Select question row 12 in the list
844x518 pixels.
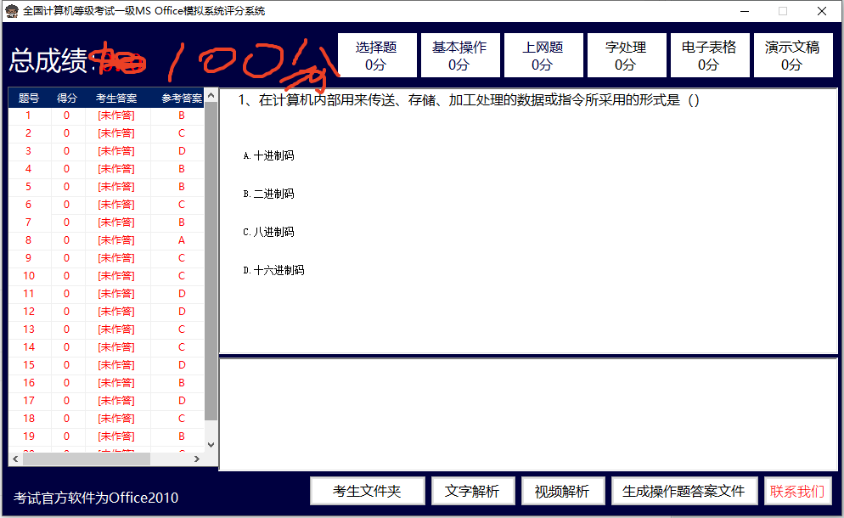pyautogui.click(x=106, y=312)
